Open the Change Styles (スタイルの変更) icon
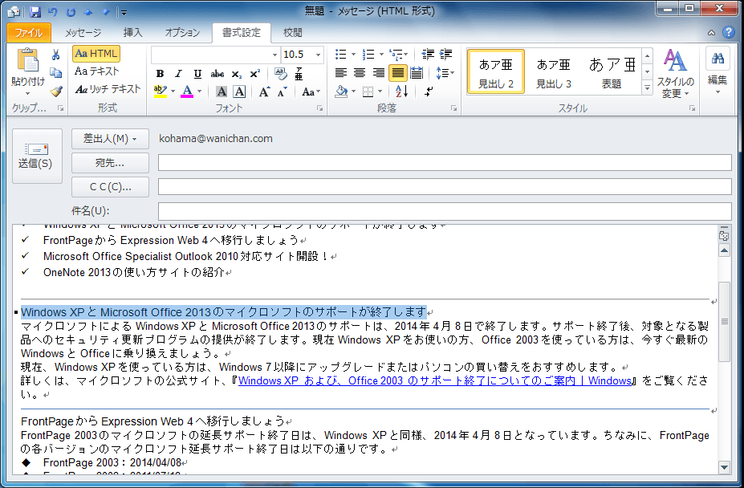 pyautogui.click(x=675, y=72)
